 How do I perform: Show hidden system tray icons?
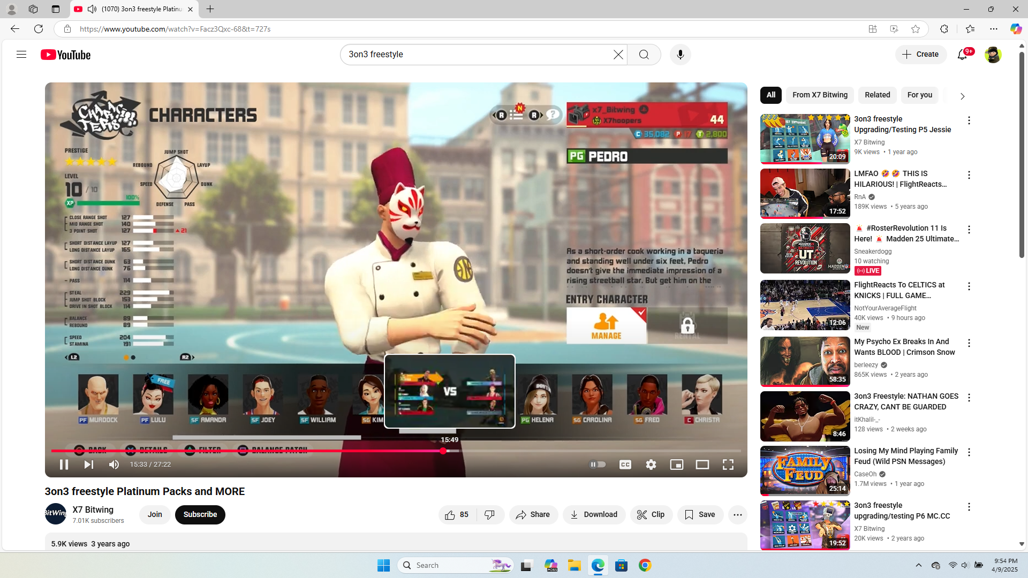coord(918,565)
